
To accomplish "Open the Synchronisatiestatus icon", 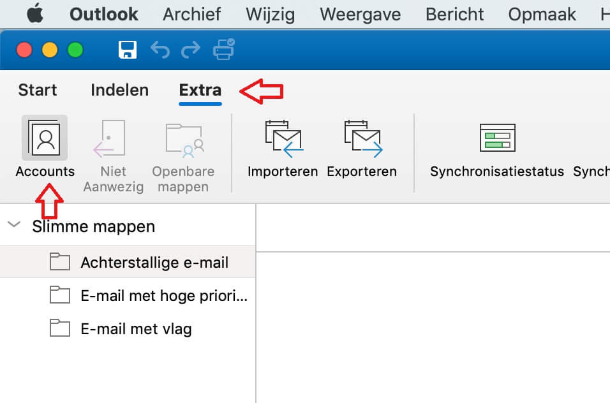I will (498, 138).
